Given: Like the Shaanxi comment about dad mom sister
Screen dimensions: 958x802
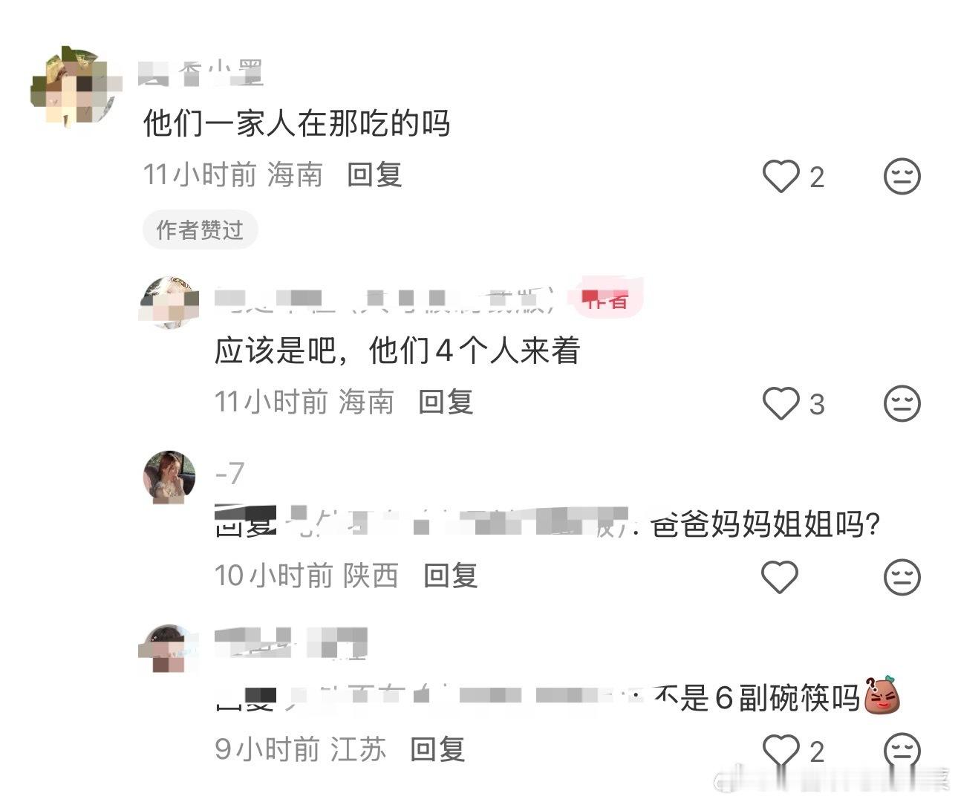Looking at the screenshot, I should click(x=780, y=577).
